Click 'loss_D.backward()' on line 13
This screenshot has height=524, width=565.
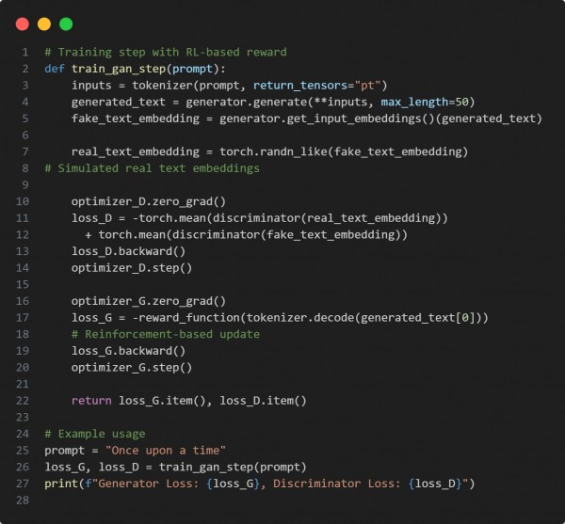(128, 251)
